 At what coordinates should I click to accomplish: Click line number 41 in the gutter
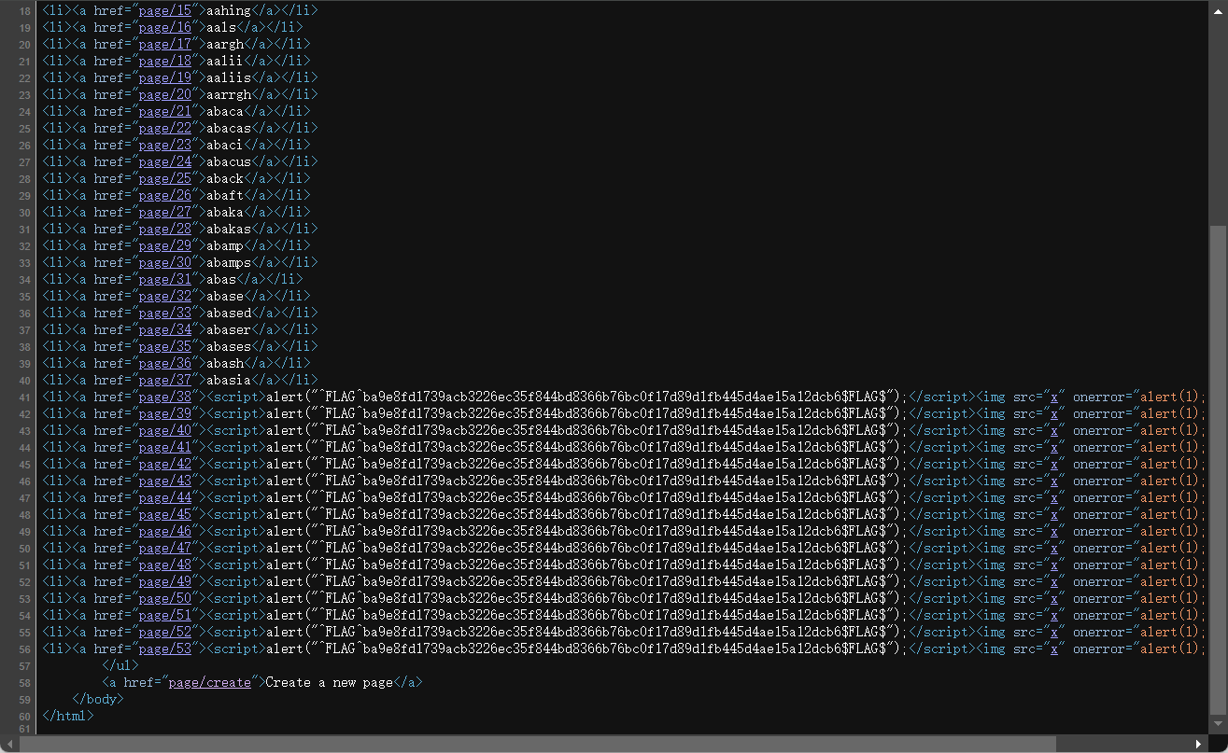24,397
